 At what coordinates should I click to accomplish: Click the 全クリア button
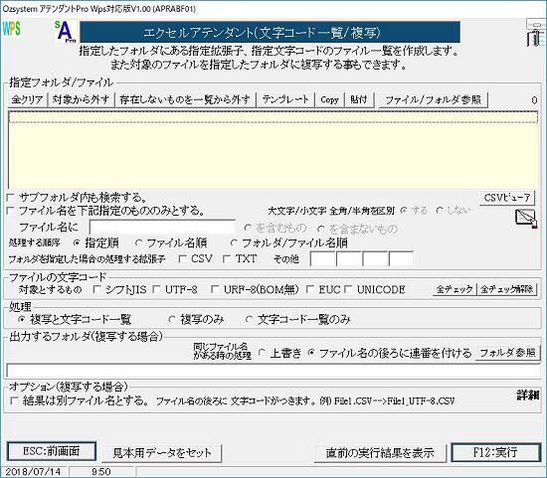pos(27,99)
